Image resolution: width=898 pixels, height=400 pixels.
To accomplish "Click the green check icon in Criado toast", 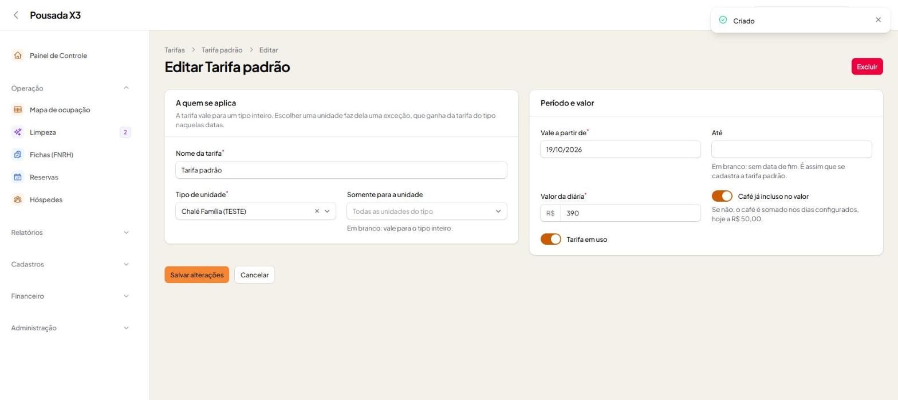I will (723, 20).
